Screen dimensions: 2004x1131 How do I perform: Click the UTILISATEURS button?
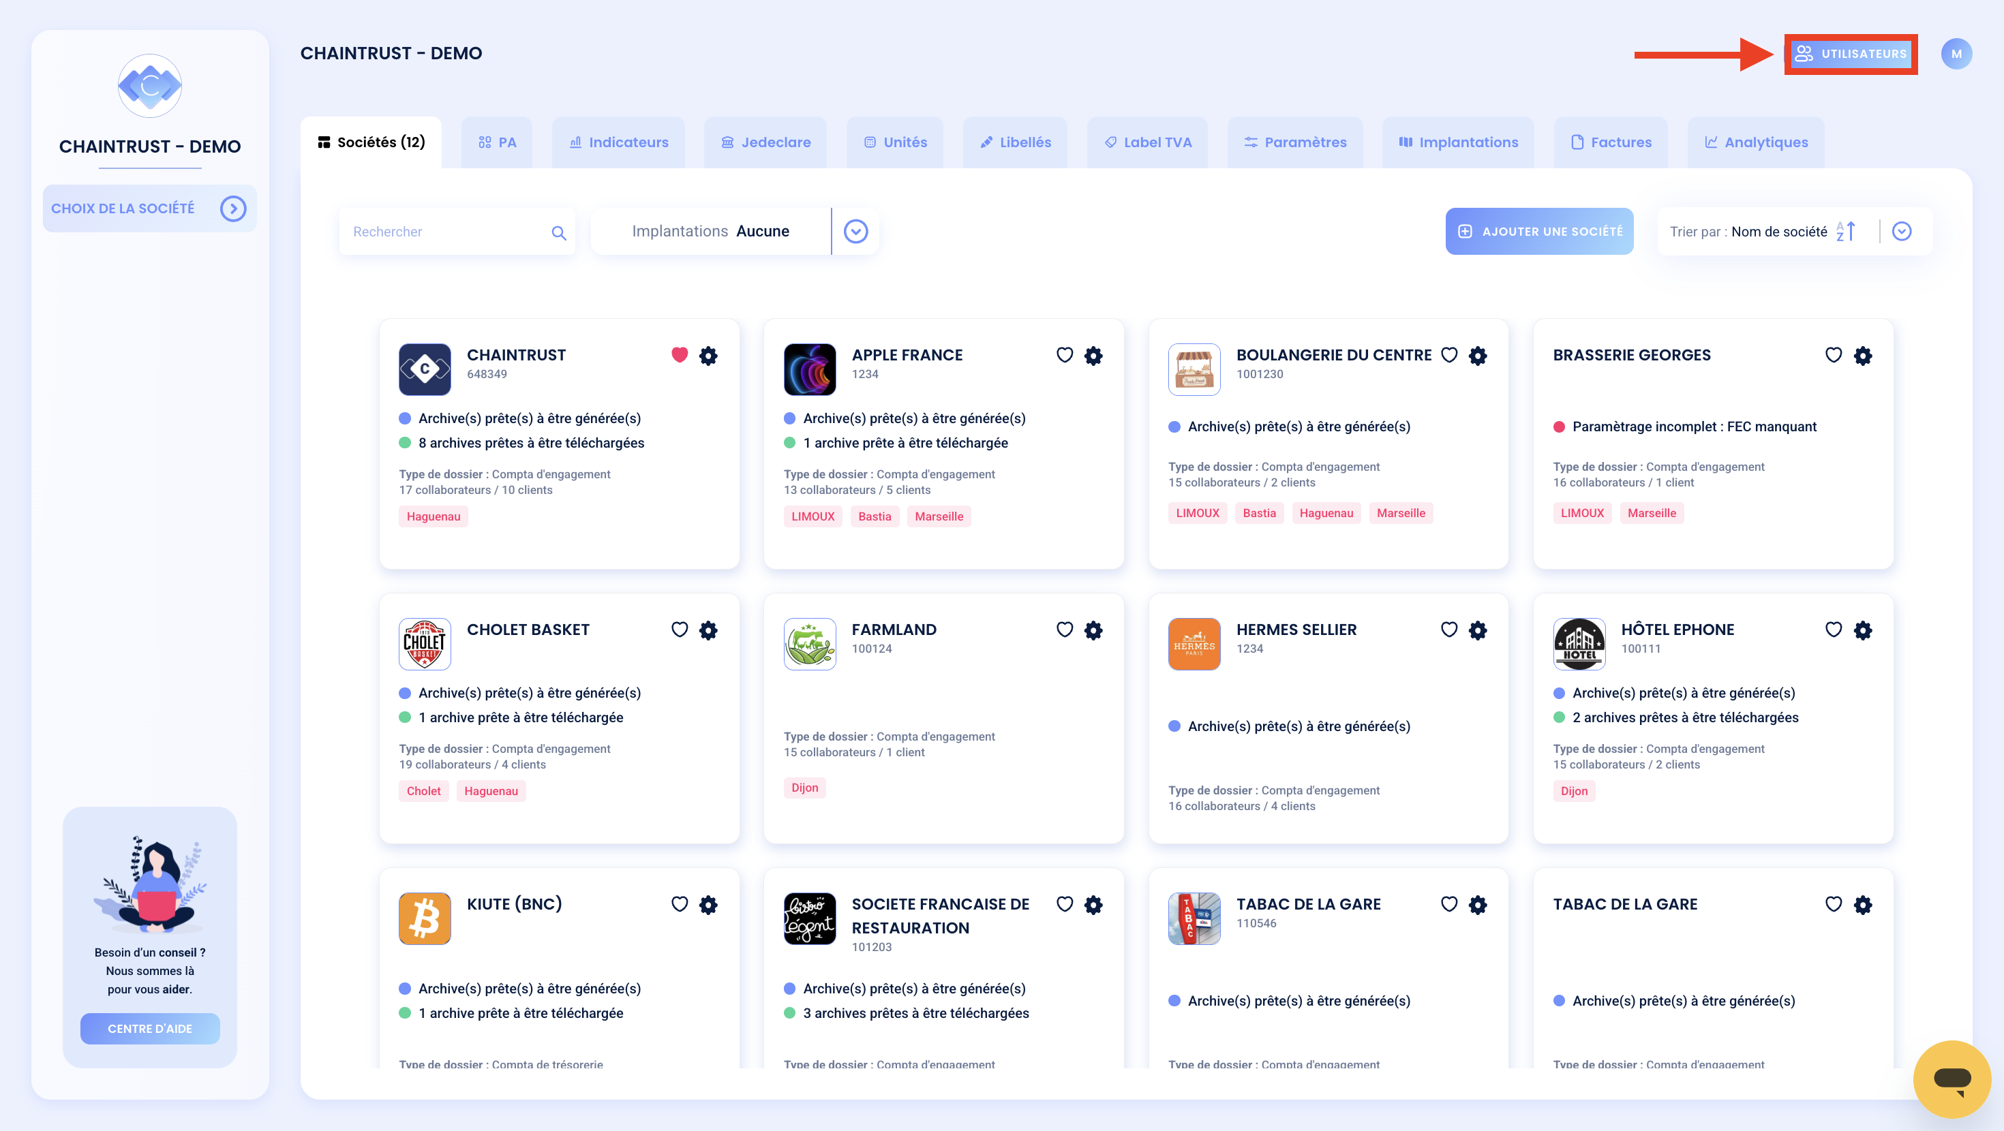[x=1851, y=54]
